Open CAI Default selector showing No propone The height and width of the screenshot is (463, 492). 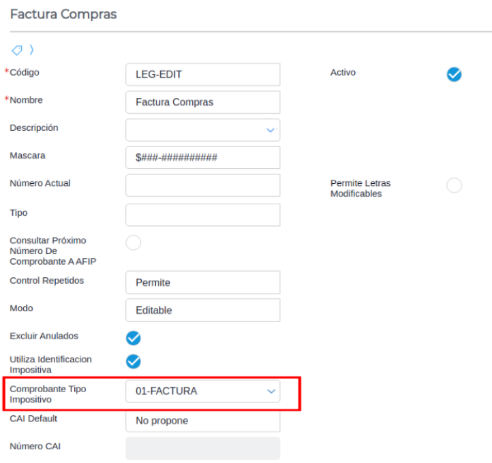[x=202, y=421]
